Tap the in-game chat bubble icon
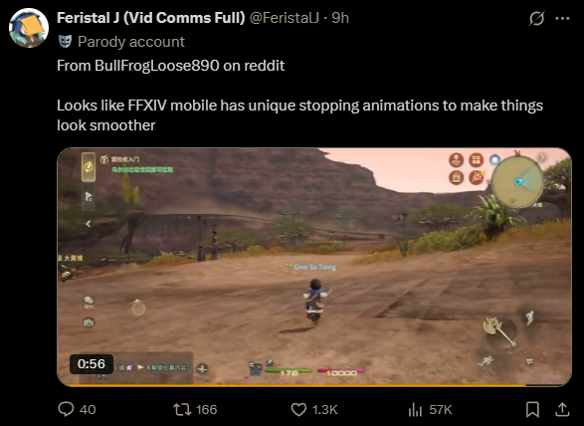The height and width of the screenshot is (426, 584). (x=89, y=302)
